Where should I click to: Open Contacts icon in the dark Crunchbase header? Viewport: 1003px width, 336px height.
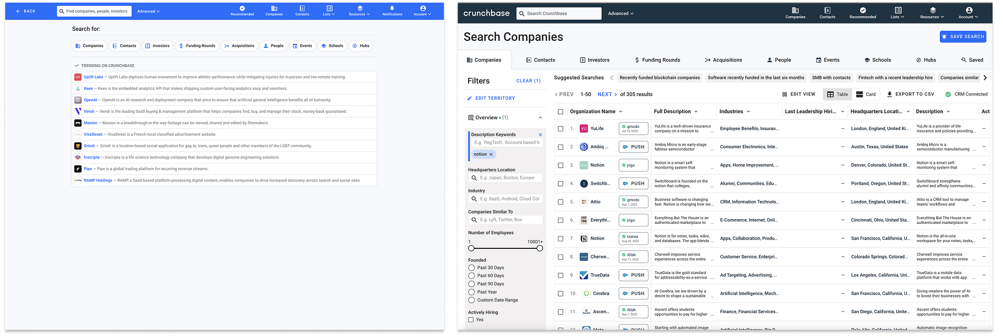pyautogui.click(x=827, y=10)
